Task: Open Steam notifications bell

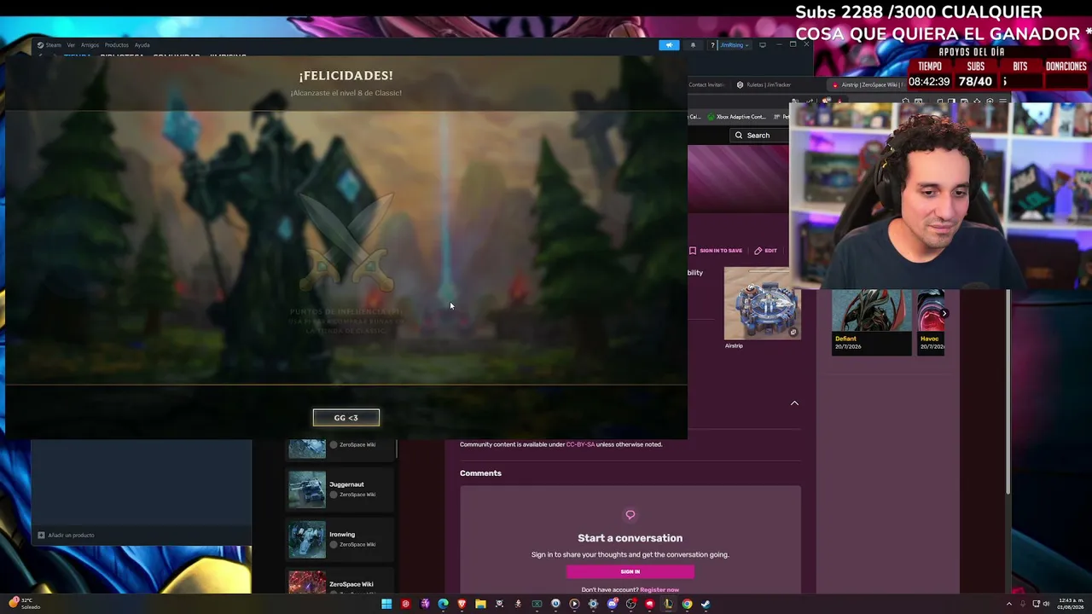Action: point(693,45)
